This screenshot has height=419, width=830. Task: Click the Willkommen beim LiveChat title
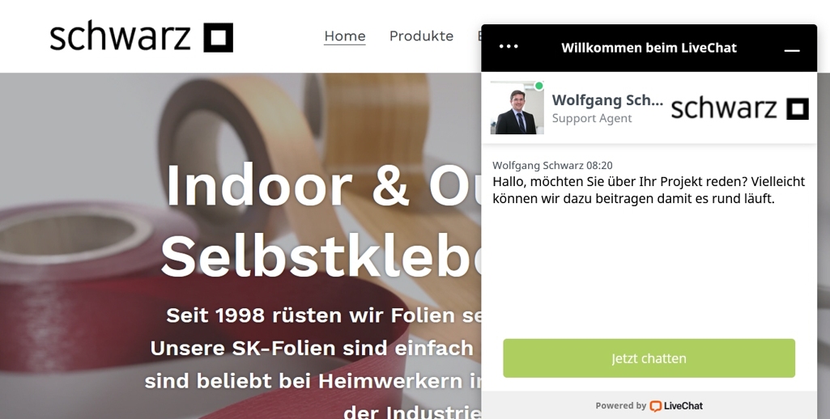point(649,48)
